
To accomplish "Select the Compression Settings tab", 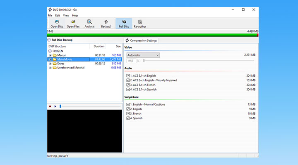I will (141, 40).
